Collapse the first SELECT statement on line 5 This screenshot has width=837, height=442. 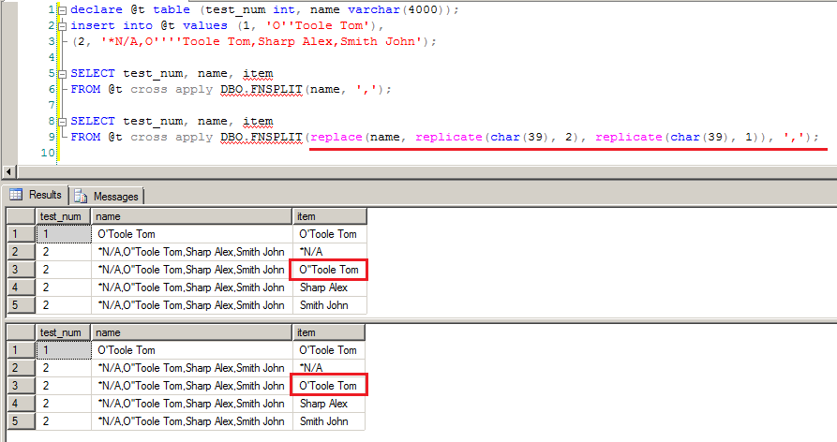(63, 73)
